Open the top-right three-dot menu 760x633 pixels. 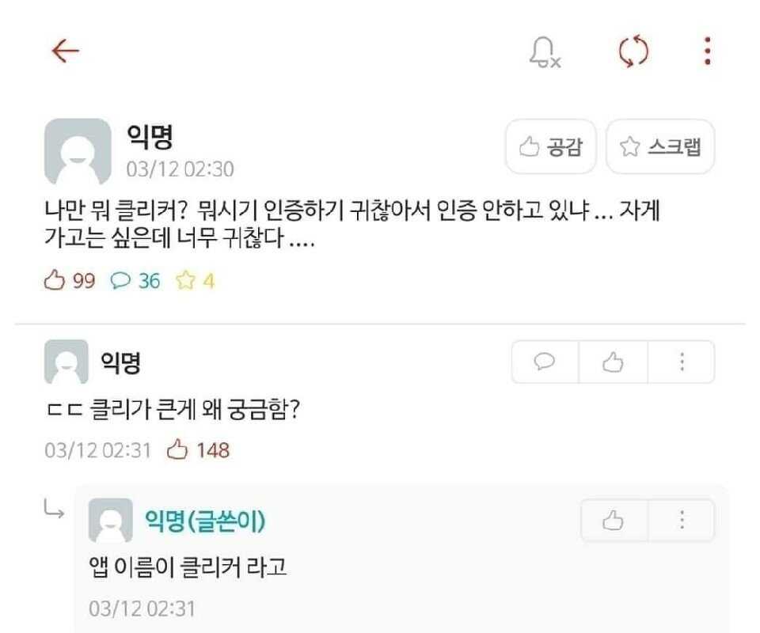[707, 51]
